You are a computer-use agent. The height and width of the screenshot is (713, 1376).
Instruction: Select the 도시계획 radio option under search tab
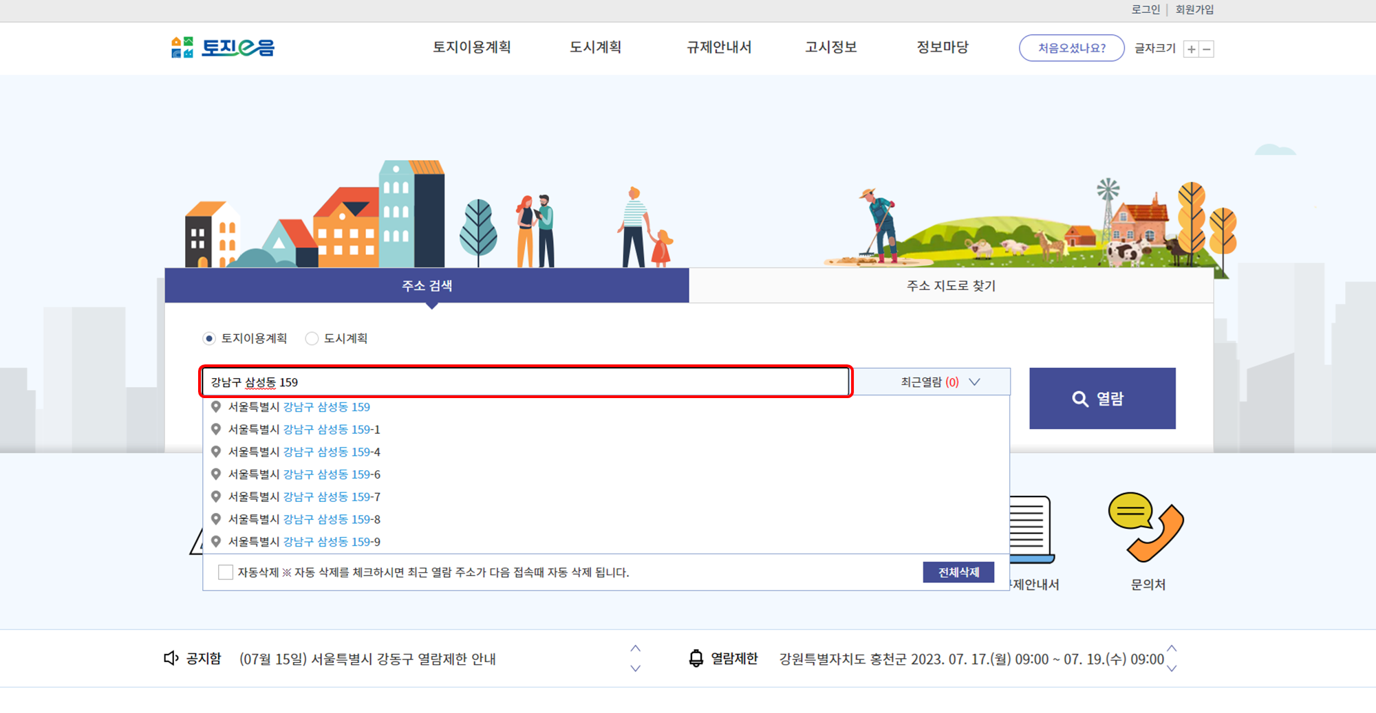tap(312, 338)
